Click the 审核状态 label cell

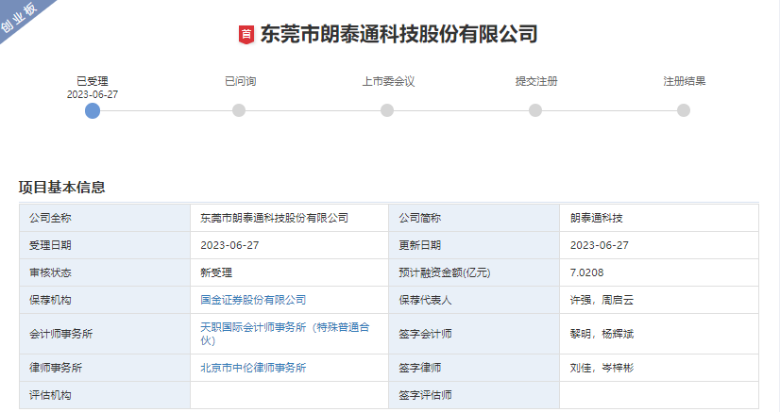tap(105, 272)
